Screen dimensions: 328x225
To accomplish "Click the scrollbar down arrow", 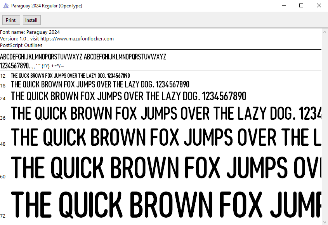I will click(325, 222).
